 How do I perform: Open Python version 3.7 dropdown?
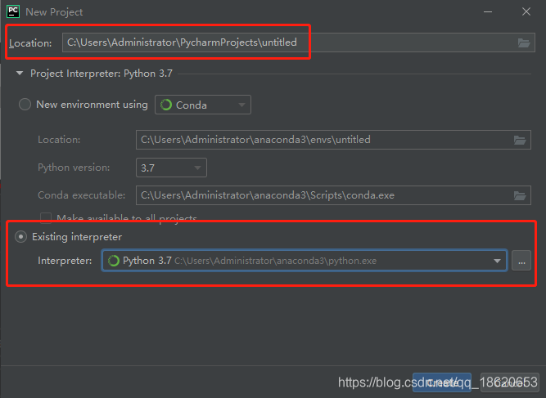click(171, 168)
